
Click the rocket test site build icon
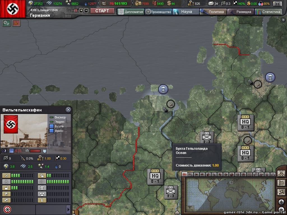tap(42, 200)
